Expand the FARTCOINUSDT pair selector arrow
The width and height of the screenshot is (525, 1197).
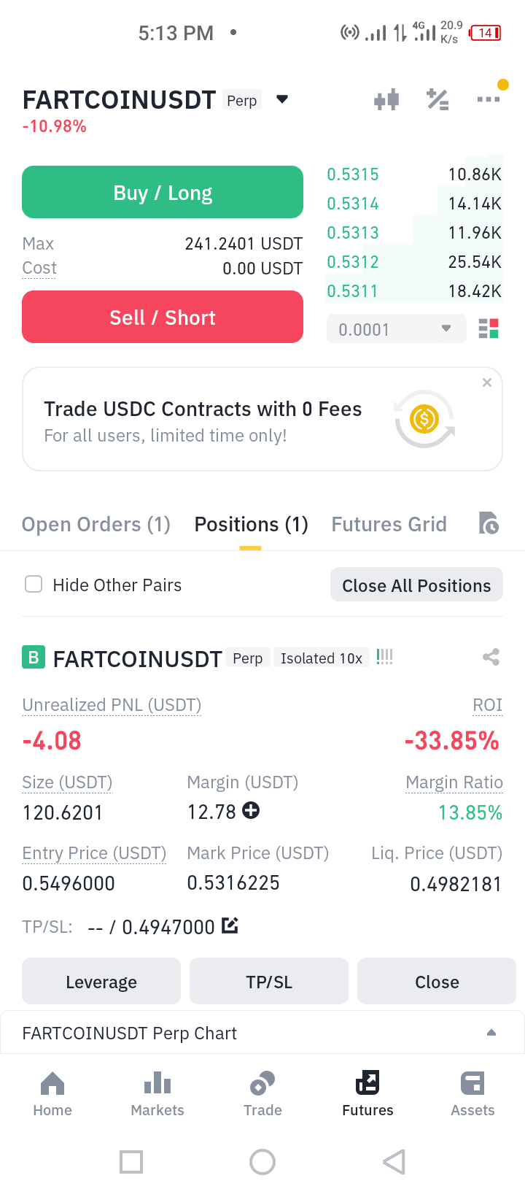[282, 99]
